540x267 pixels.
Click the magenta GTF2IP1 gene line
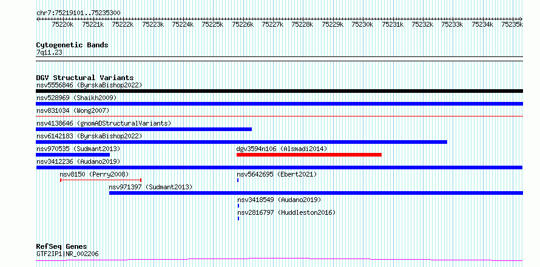[279, 259]
